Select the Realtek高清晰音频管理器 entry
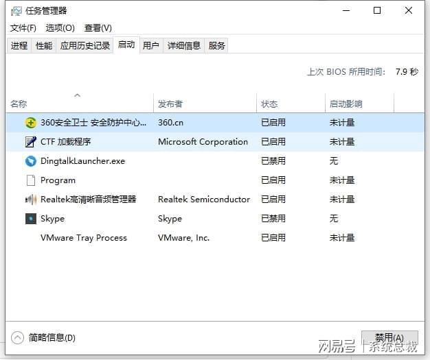Viewport: 430px width, 360px height. click(89, 200)
